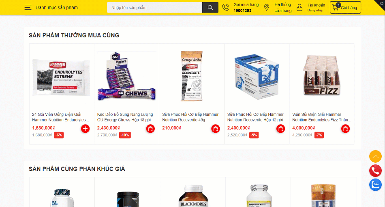This screenshot has height=207, width=385.
Task: Add Recoverite 49g to cart
Action: [x=215, y=129]
